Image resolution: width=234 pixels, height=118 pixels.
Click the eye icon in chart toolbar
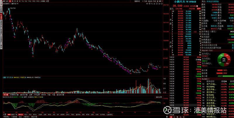[147, 4]
